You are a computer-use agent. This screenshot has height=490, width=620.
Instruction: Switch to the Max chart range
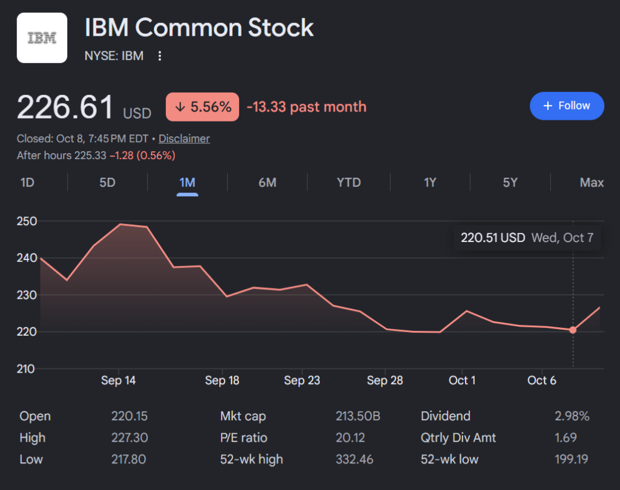[592, 183]
